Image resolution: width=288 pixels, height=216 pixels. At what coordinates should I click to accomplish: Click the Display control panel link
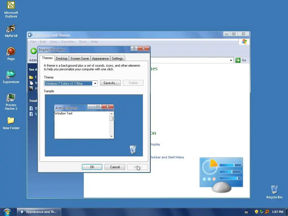pyautogui.click(x=155, y=144)
